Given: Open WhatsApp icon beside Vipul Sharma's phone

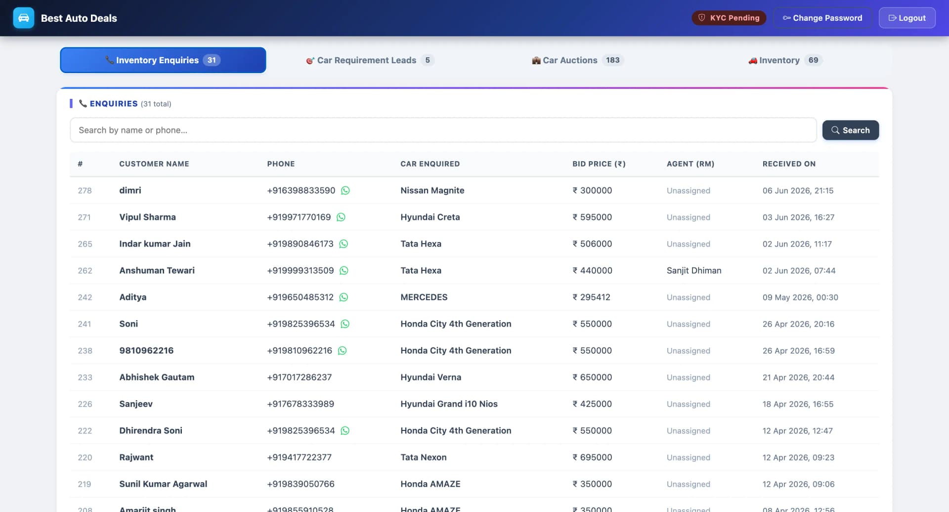Looking at the screenshot, I should tap(341, 217).
